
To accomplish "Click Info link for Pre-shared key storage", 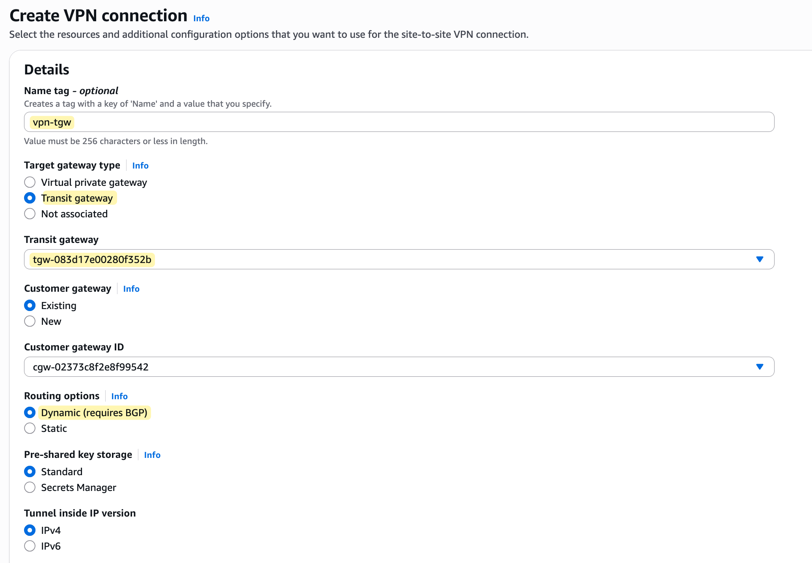I will click(x=152, y=455).
